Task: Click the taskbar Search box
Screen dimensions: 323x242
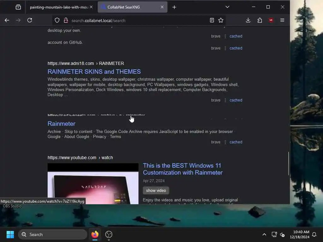Action: click(53, 234)
